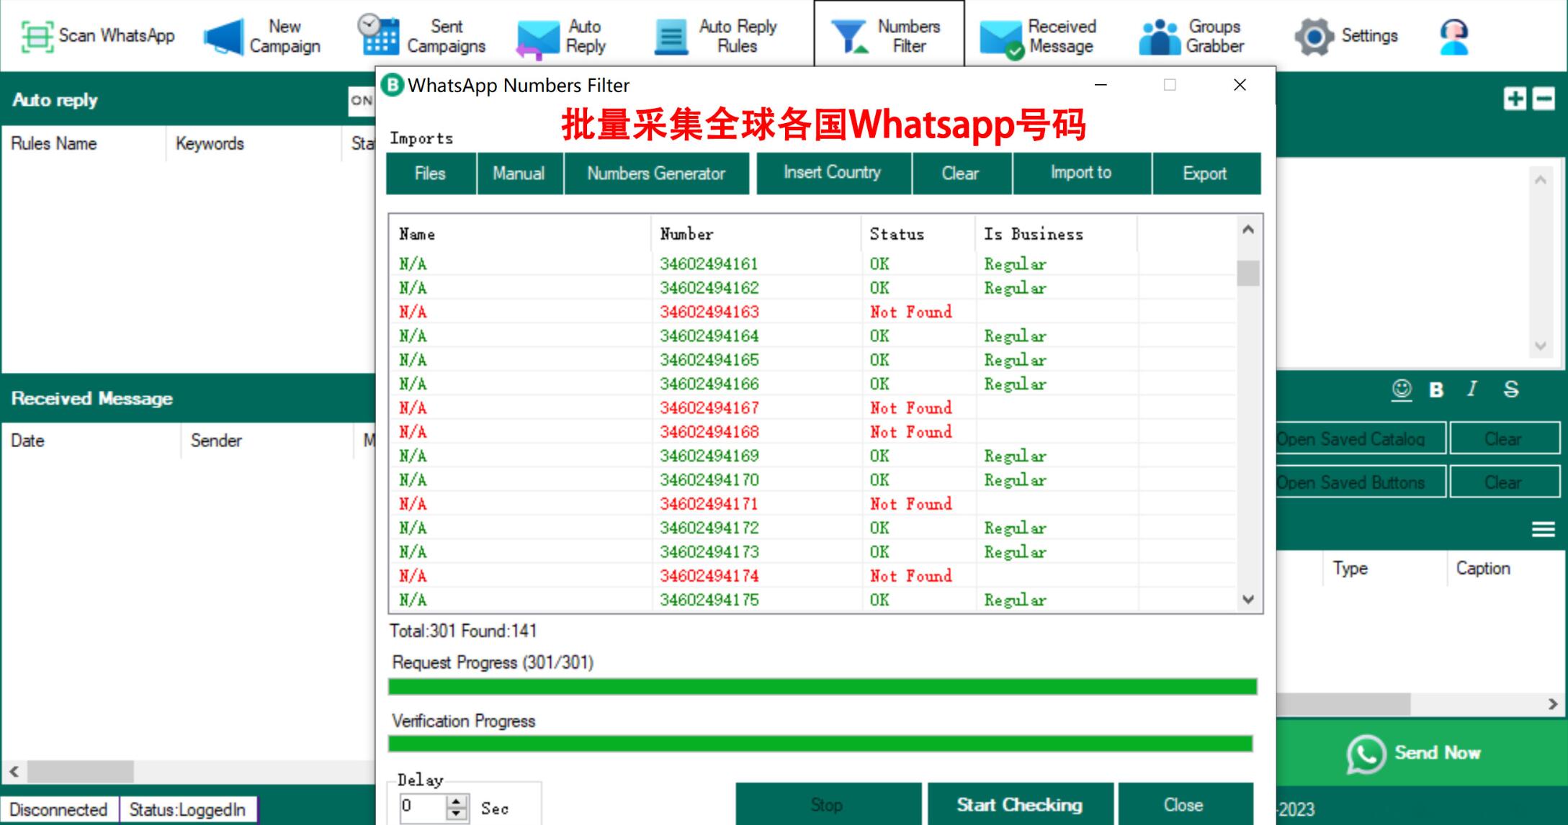Apply bold formatting with B icon

pos(1436,389)
